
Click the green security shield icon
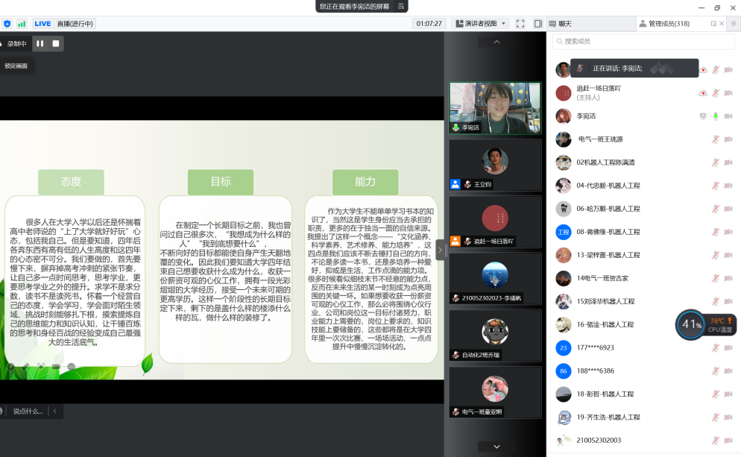point(7,24)
